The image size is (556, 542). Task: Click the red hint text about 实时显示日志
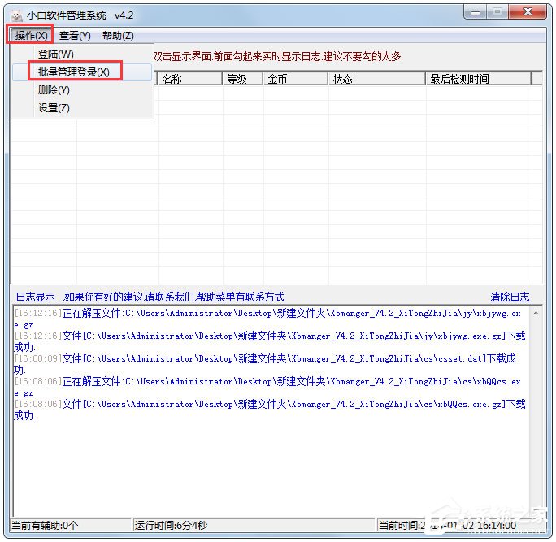pyautogui.click(x=279, y=56)
